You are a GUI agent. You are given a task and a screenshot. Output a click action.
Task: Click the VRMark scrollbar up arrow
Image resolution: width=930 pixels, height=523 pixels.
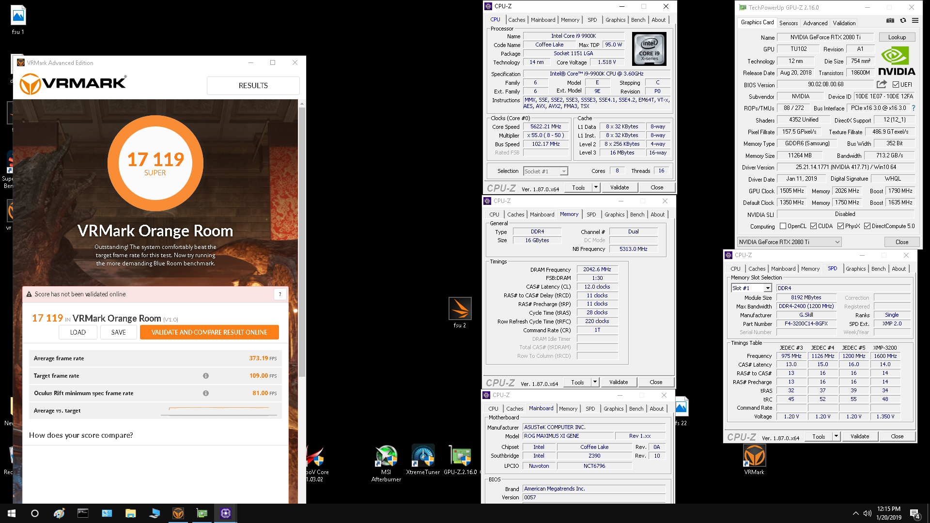[302, 104]
